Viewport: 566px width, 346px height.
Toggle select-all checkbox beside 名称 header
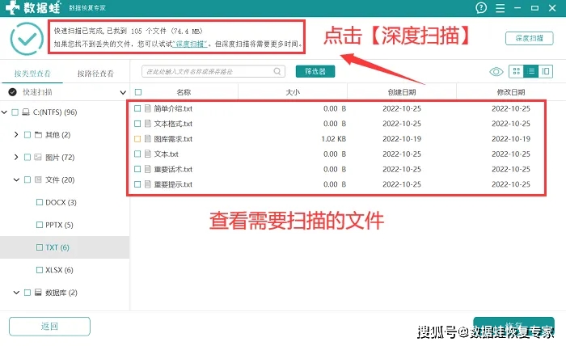(x=137, y=92)
